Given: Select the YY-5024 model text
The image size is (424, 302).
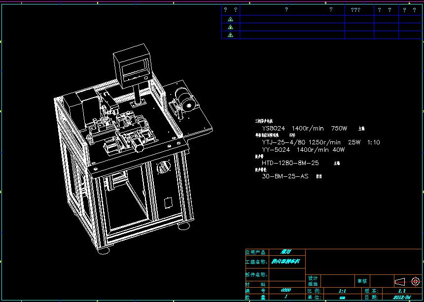Looking at the screenshot, I should pyautogui.click(x=276, y=150).
